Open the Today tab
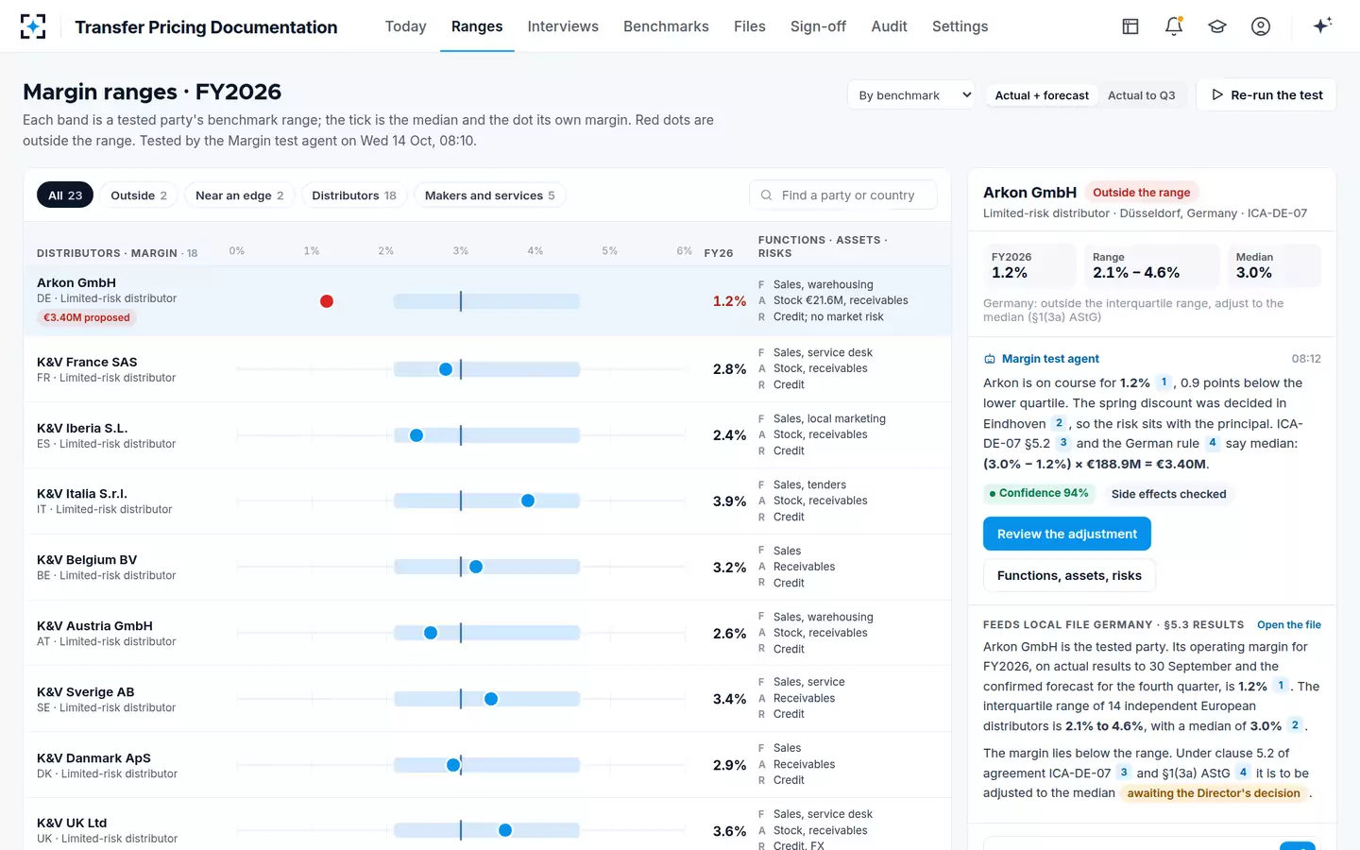The width and height of the screenshot is (1360, 850). (406, 26)
